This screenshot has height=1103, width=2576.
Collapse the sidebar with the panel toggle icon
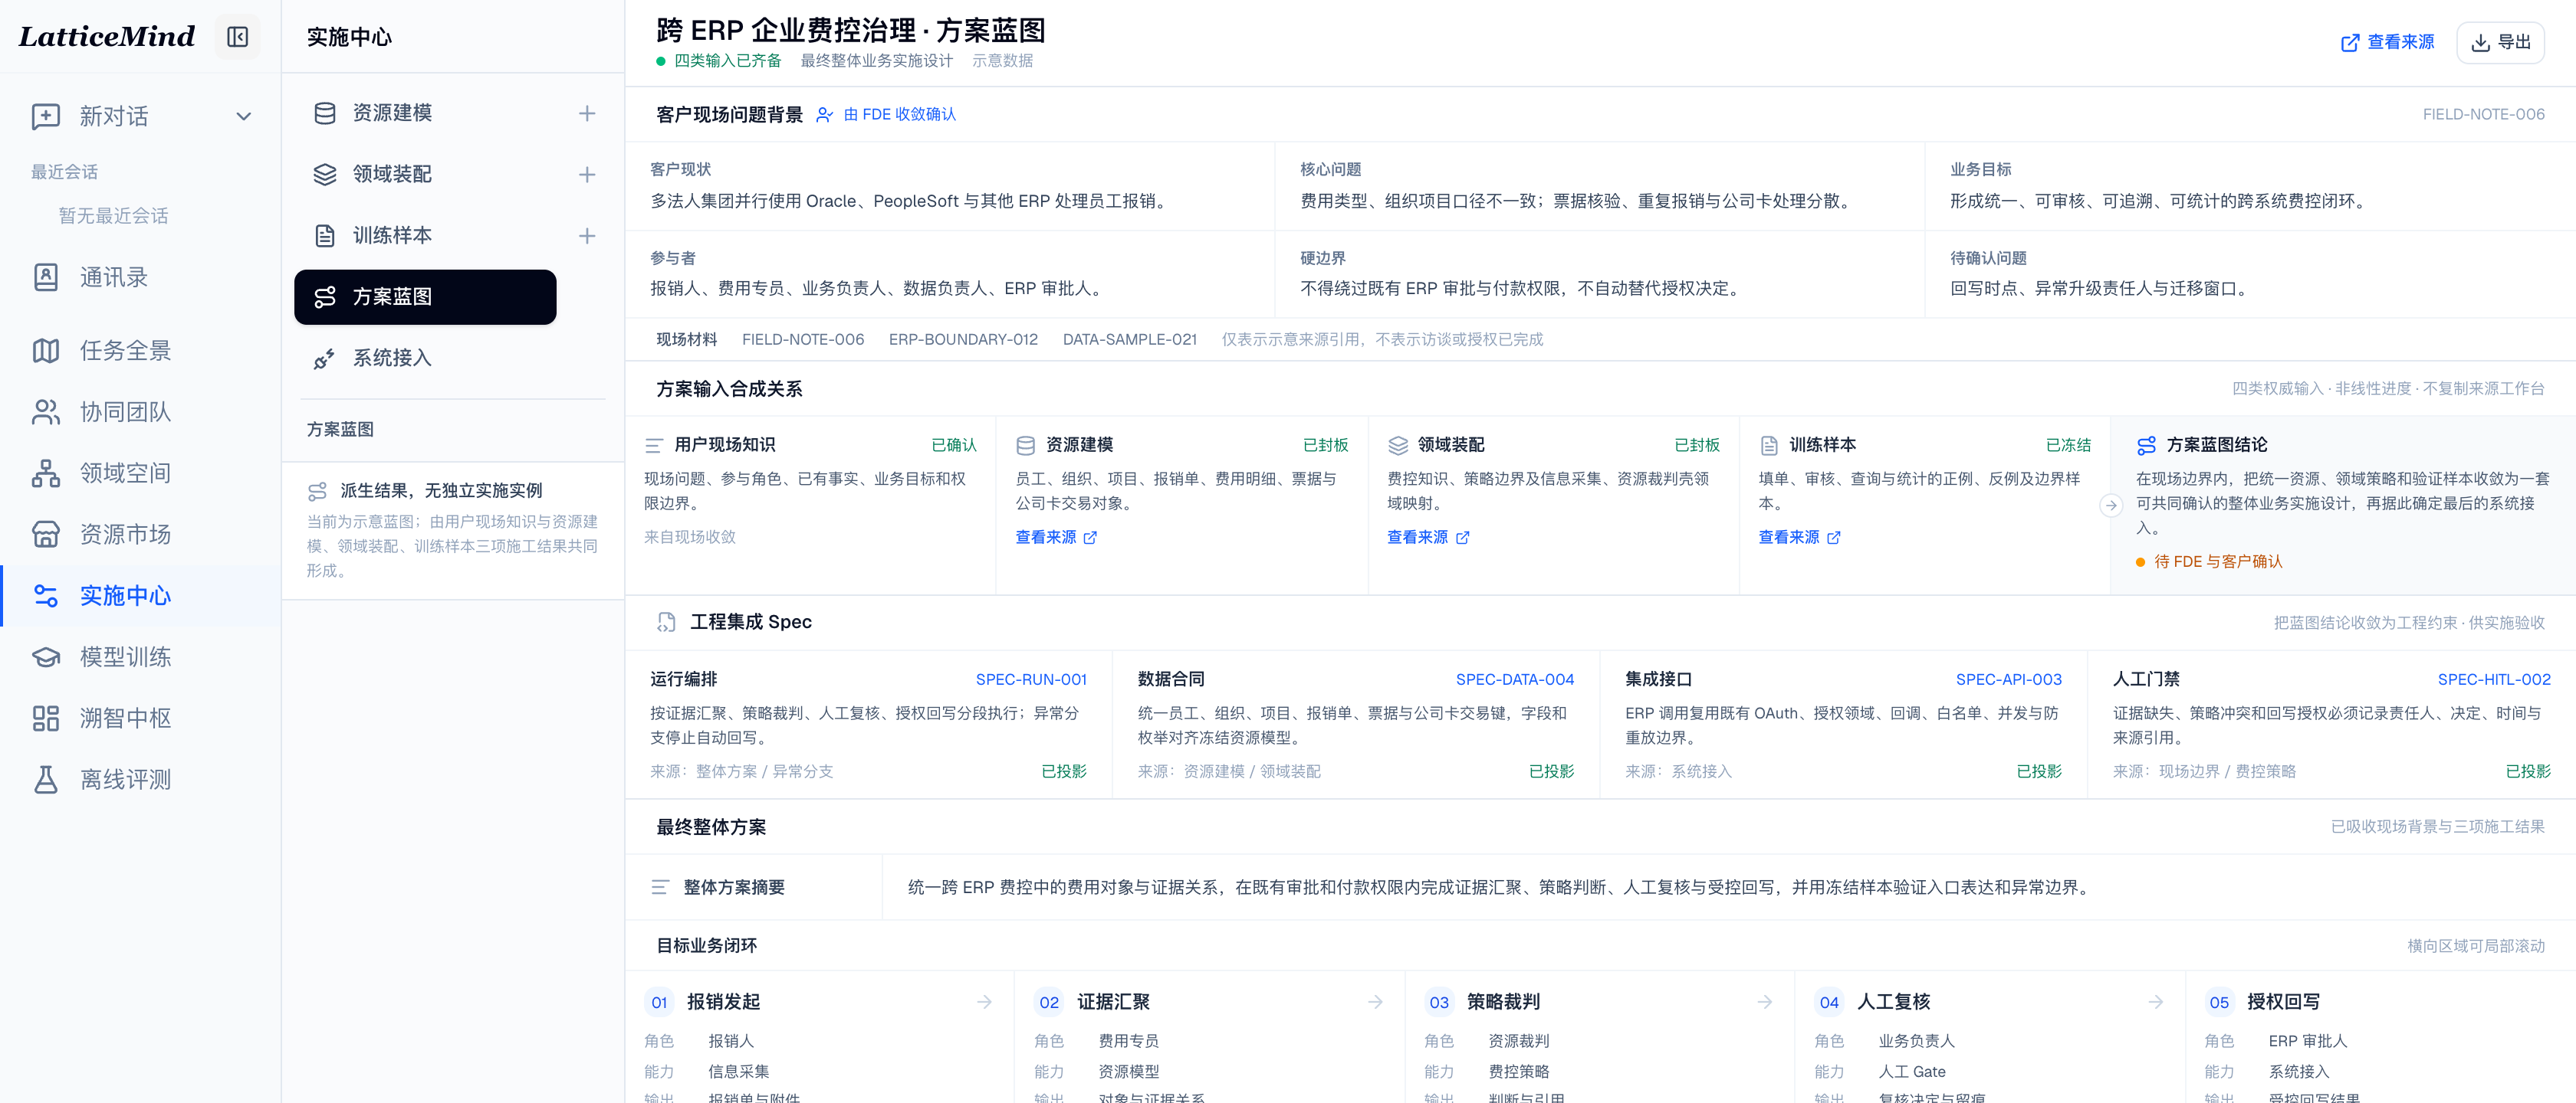click(237, 37)
